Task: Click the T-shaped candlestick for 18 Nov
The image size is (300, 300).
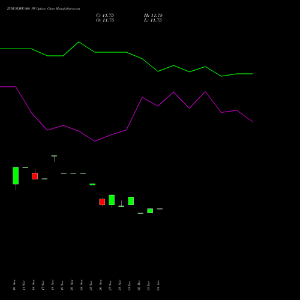Action: point(54,158)
